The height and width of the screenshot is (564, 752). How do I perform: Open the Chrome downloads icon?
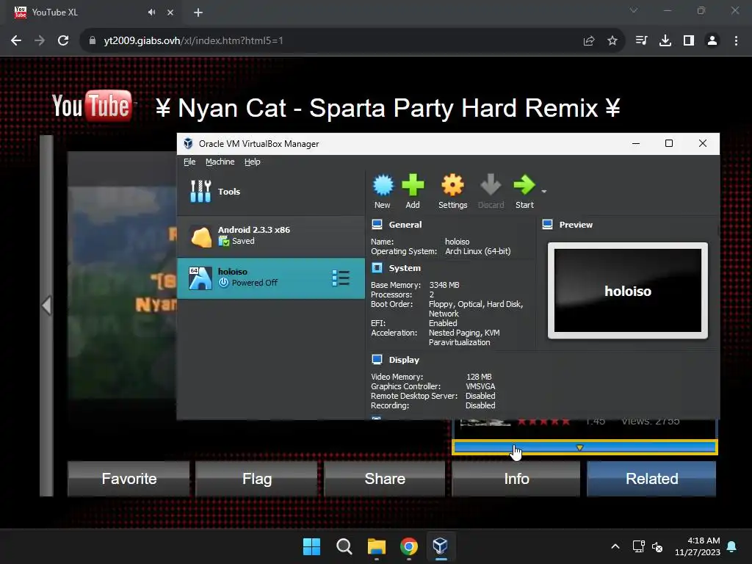665,41
